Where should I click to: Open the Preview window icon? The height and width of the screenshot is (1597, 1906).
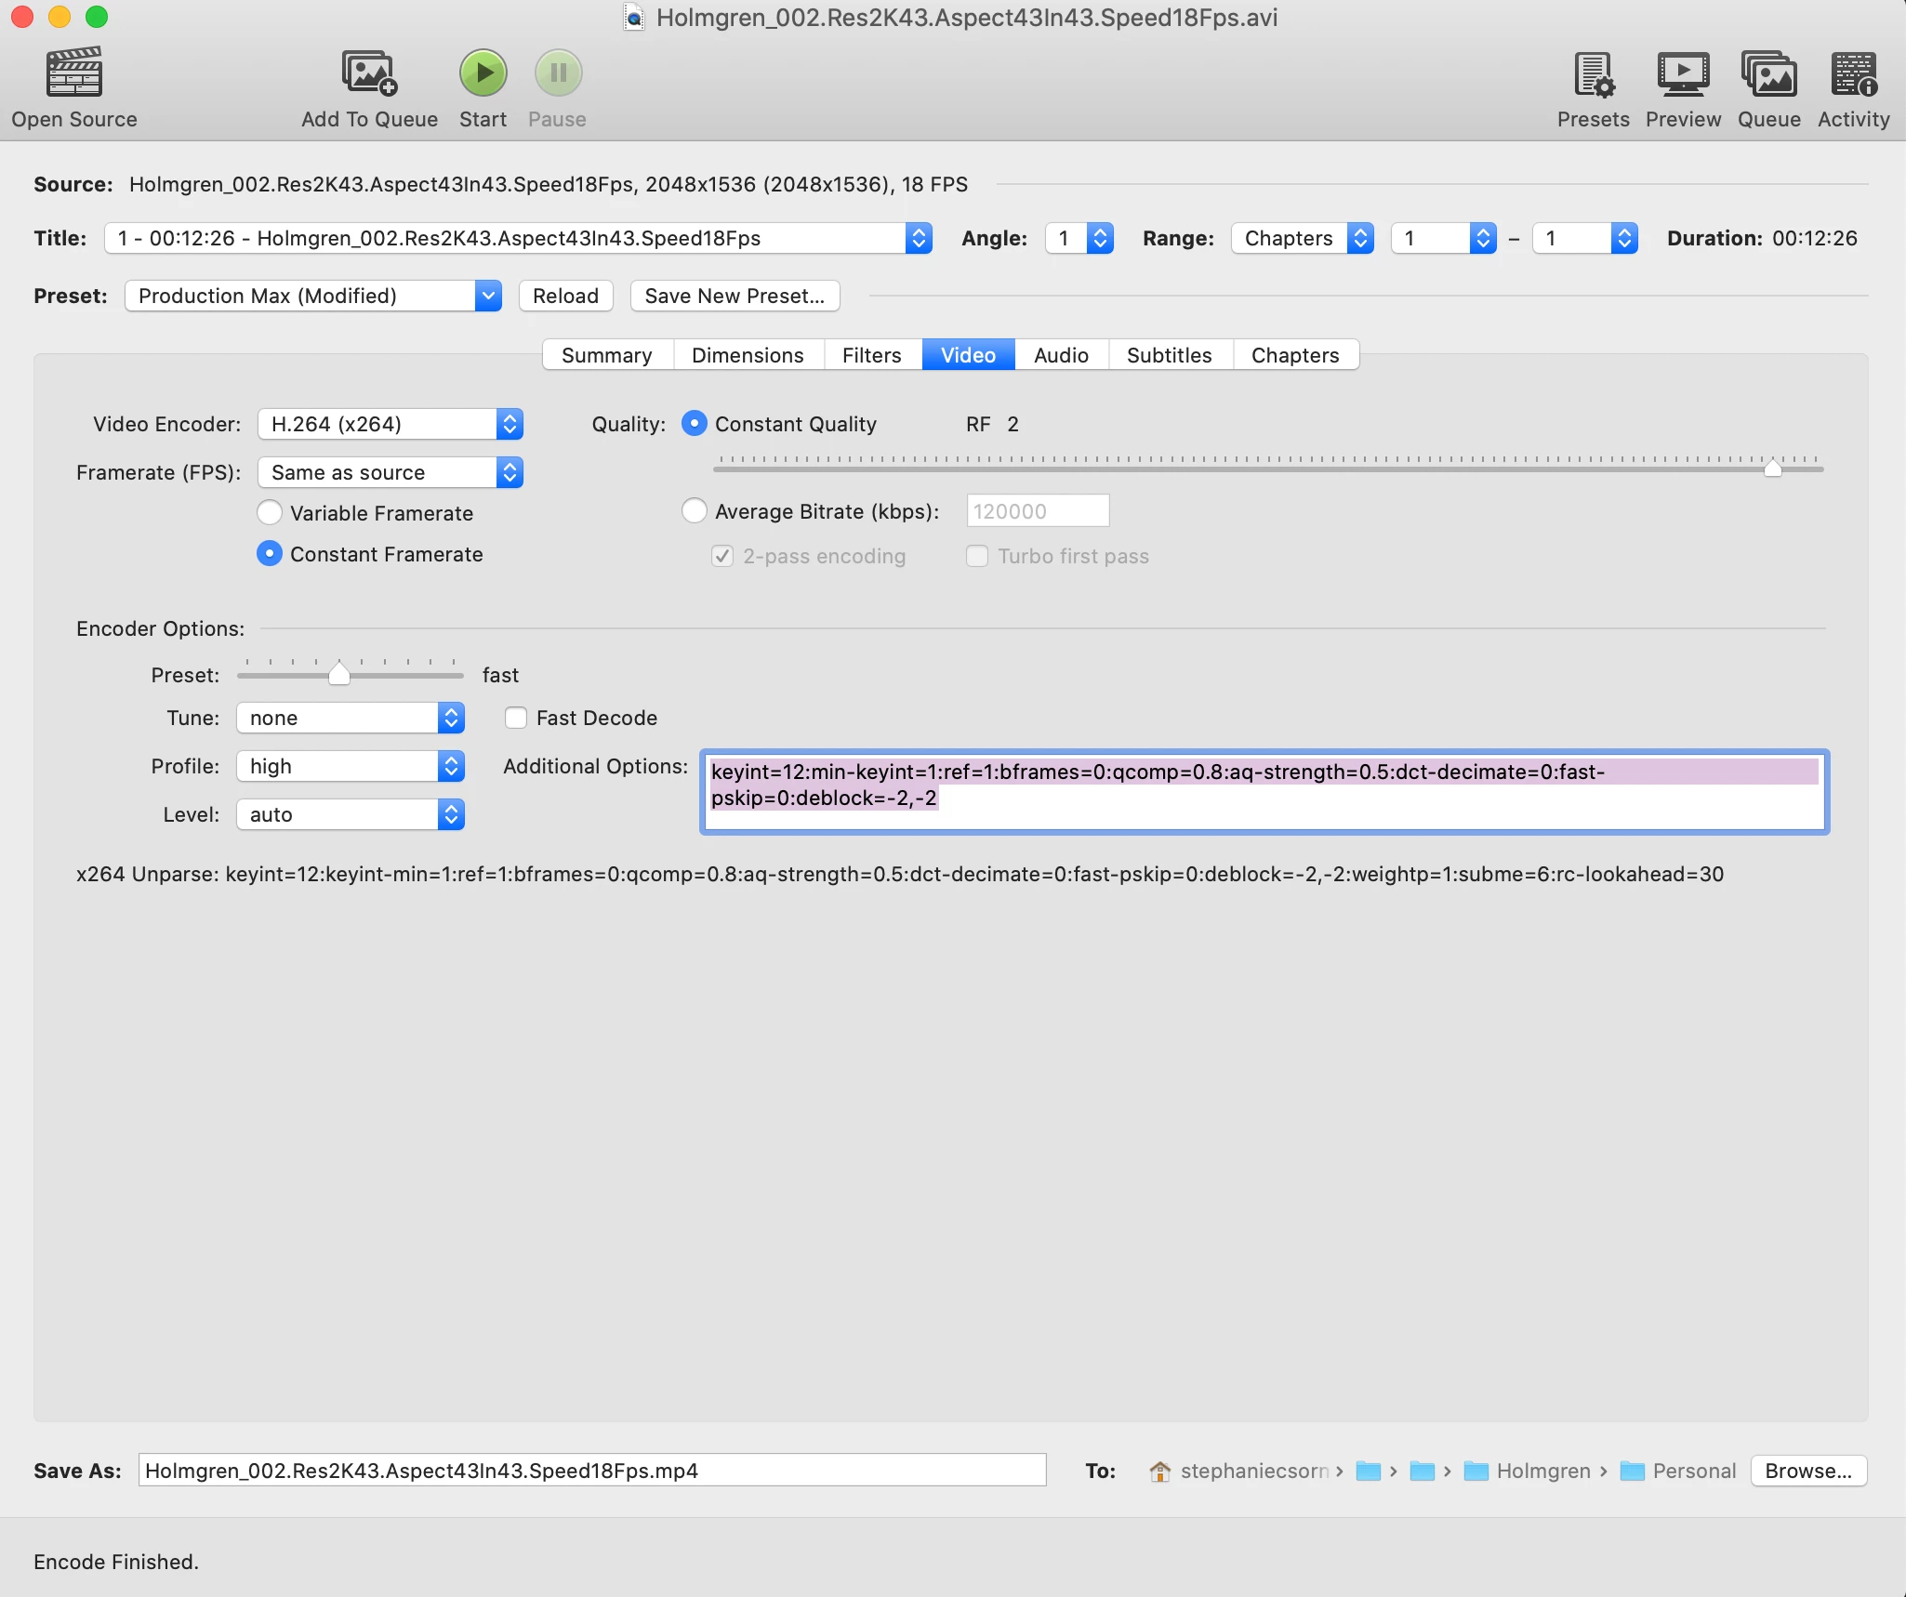pos(1682,73)
